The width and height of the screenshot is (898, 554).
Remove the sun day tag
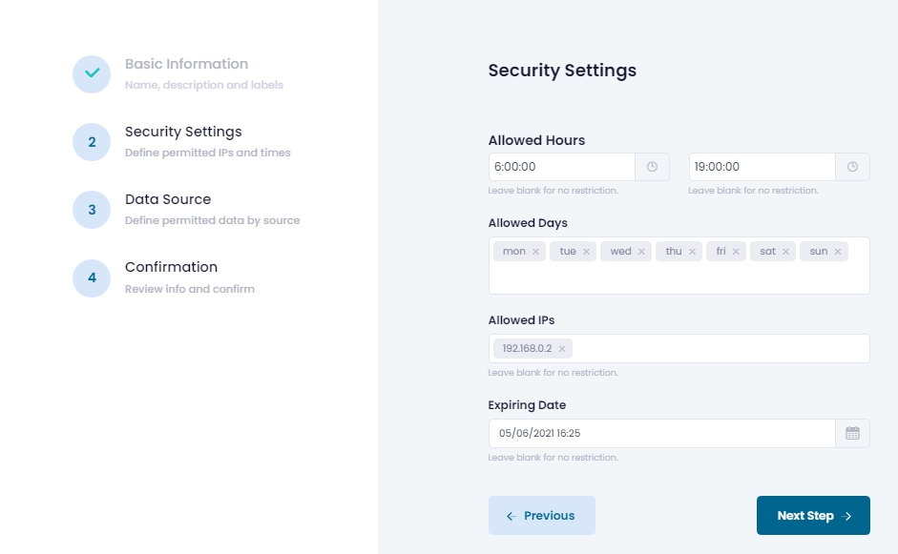click(838, 252)
